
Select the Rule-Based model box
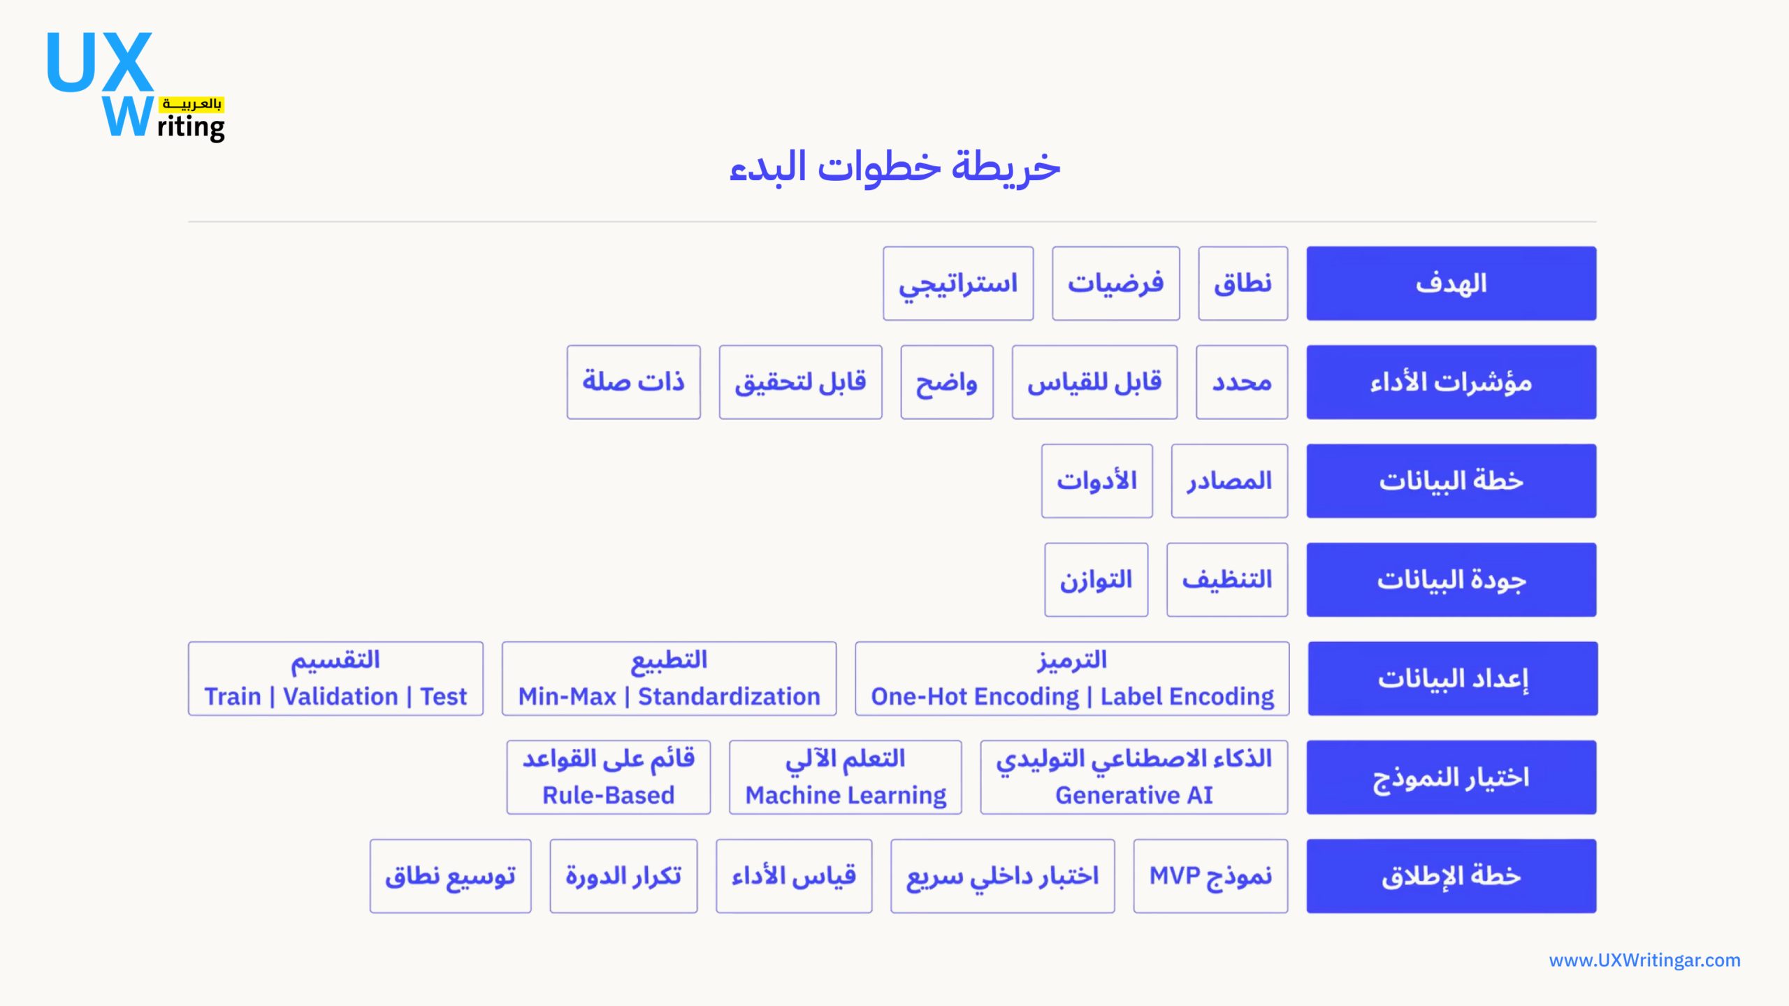[608, 778]
